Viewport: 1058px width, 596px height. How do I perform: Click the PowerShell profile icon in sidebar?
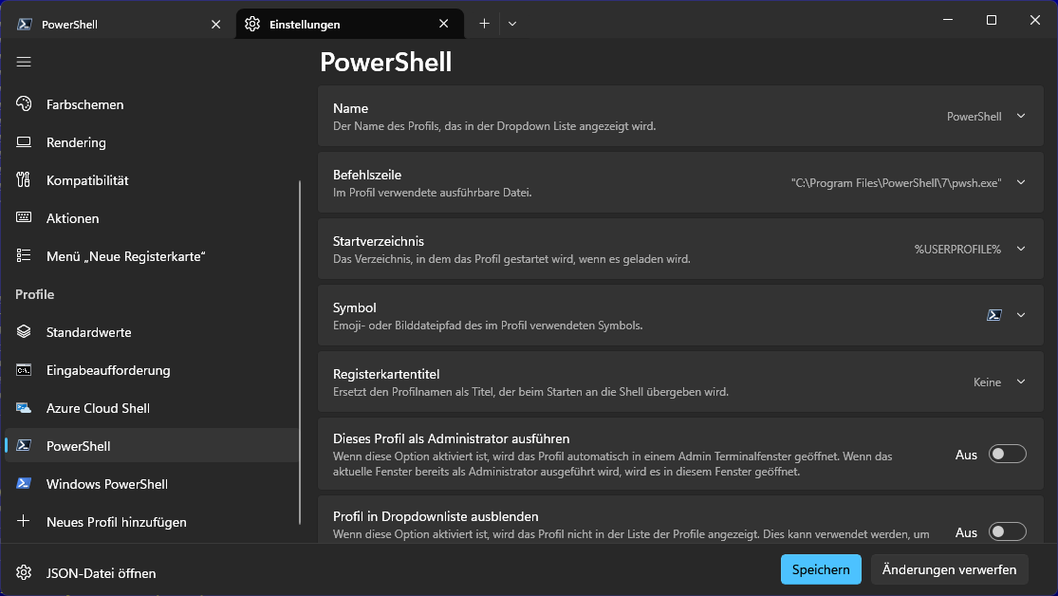click(x=24, y=445)
